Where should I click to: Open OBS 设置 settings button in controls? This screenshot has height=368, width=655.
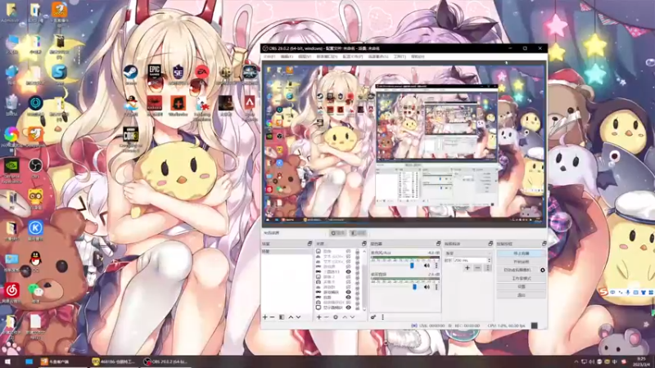(x=521, y=287)
